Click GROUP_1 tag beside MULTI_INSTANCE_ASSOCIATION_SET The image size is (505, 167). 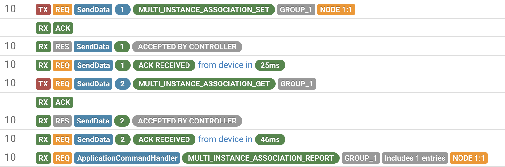pos(296,10)
